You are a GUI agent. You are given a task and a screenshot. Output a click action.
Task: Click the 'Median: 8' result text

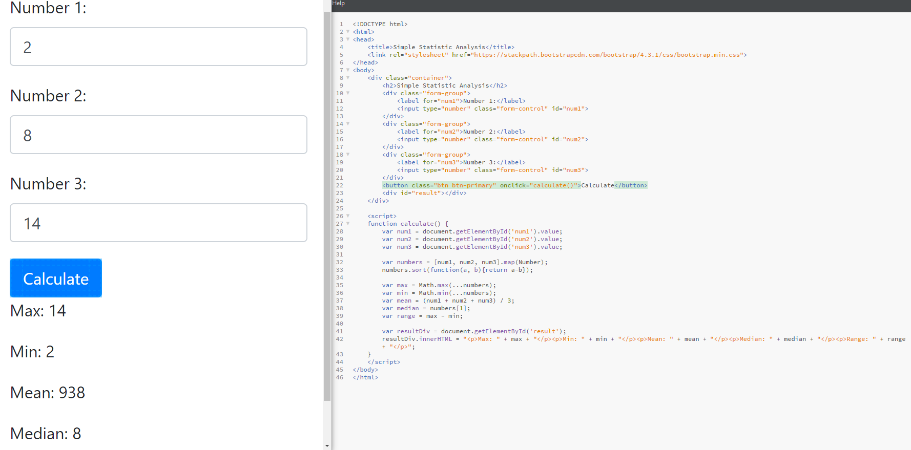(x=46, y=434)
